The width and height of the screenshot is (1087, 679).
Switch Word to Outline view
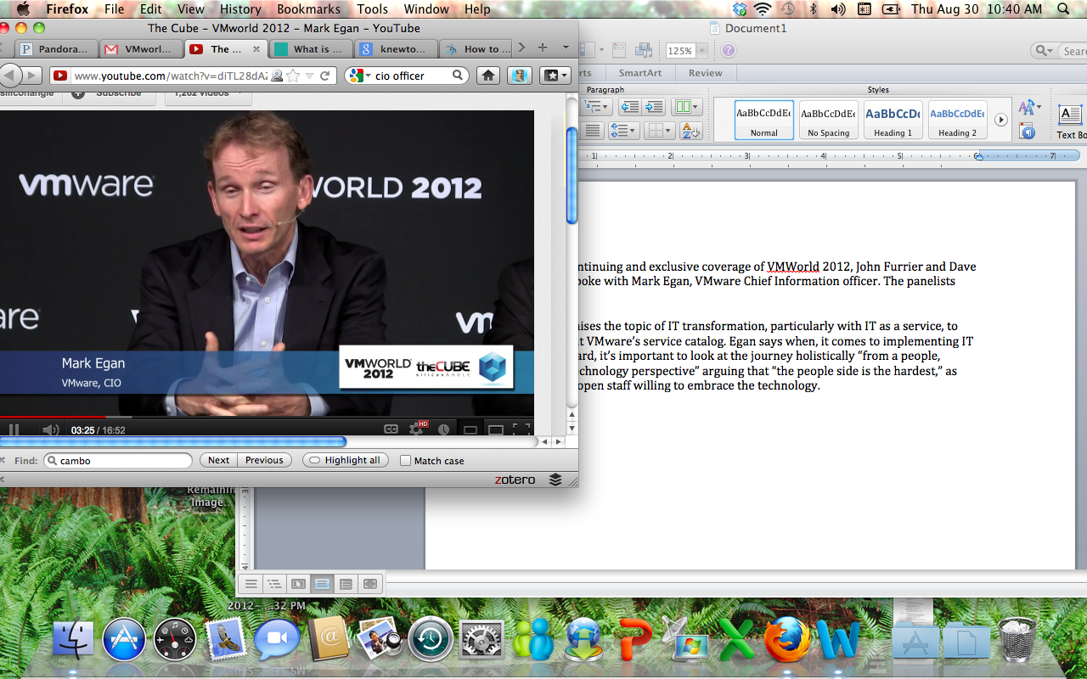tap(274, 583)
